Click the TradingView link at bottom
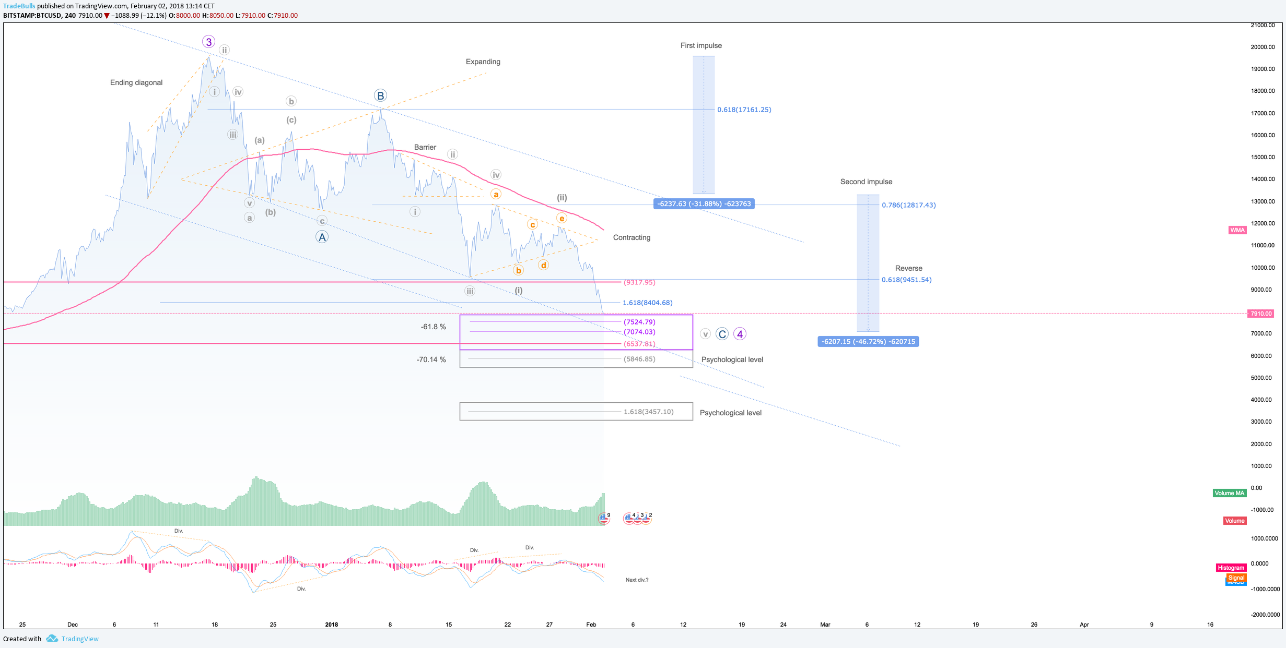The image size is (1286, 648). point(80,639)
